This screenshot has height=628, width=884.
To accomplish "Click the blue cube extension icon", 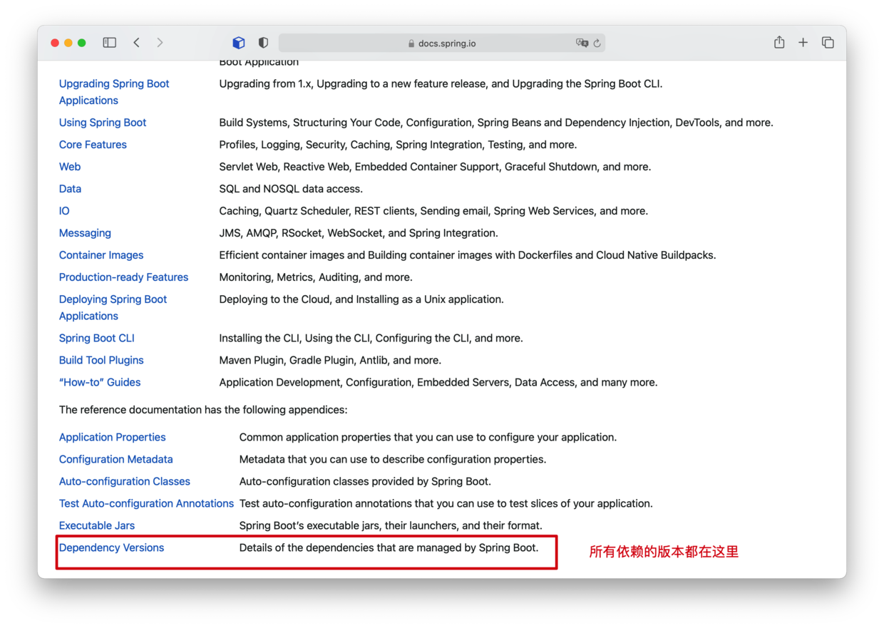I will pyautogui.click(x=239, y=43).
